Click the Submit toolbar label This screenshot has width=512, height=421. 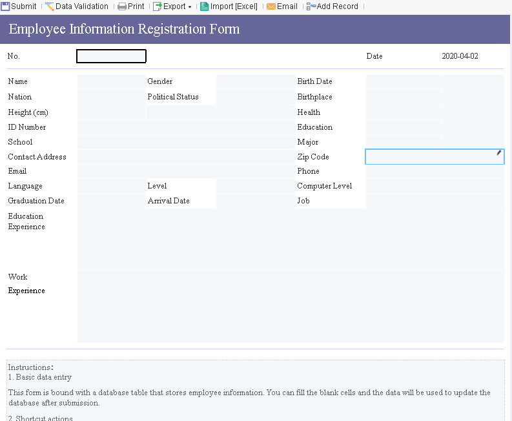(24, 6)
